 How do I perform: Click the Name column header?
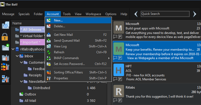pos(17,23)
